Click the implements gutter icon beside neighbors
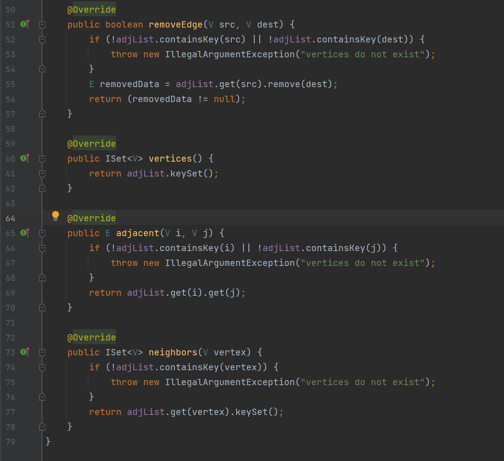The width and height of the screenshot is (504, 461). 25,352
